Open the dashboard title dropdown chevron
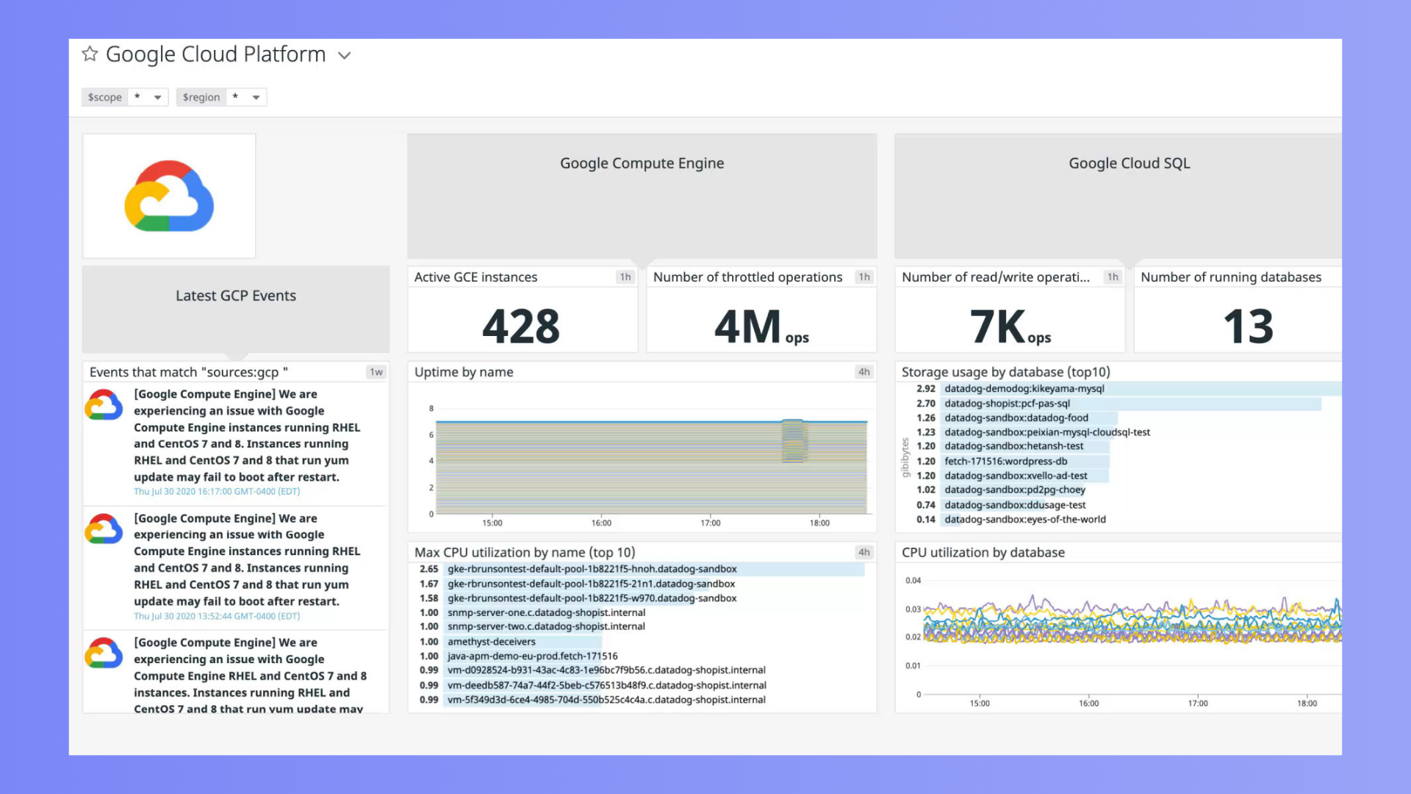This screenshot has height=794, width=1411. coord(344,56)
